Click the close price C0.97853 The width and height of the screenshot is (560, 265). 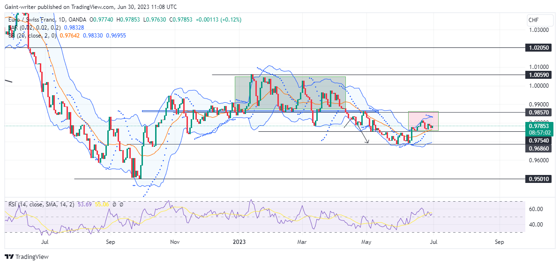click(x=181, y=20)
